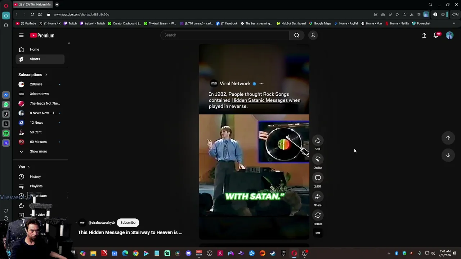
Task: Go to the previous Short with up arrow
Action: 448,138
